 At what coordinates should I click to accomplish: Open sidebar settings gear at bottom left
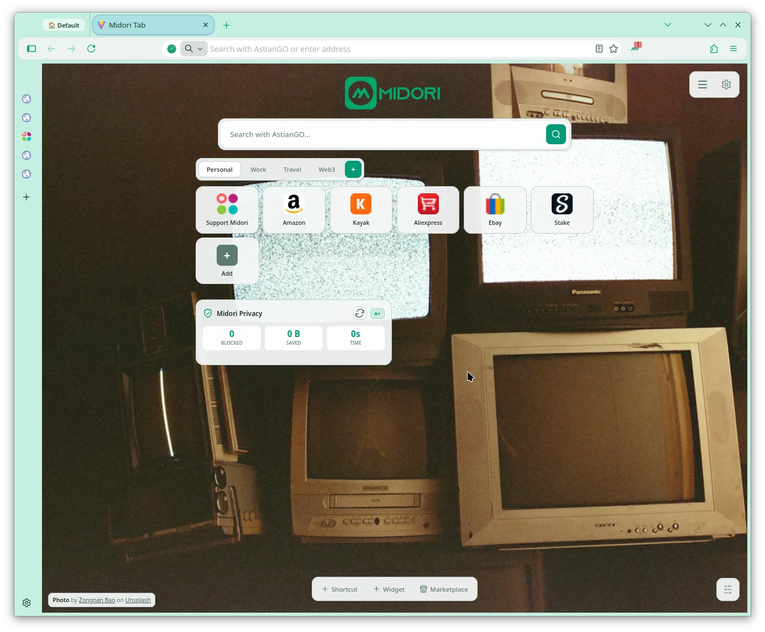tap(27, 603)
